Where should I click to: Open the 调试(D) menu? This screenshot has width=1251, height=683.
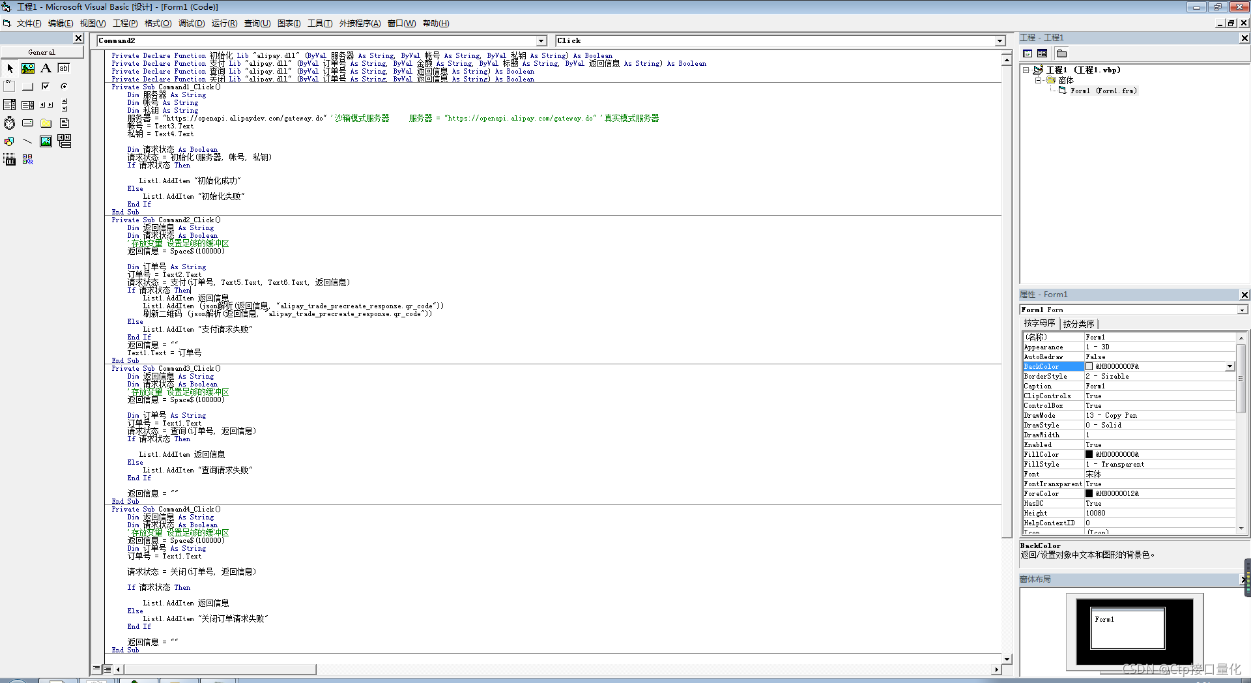[192, 23]
